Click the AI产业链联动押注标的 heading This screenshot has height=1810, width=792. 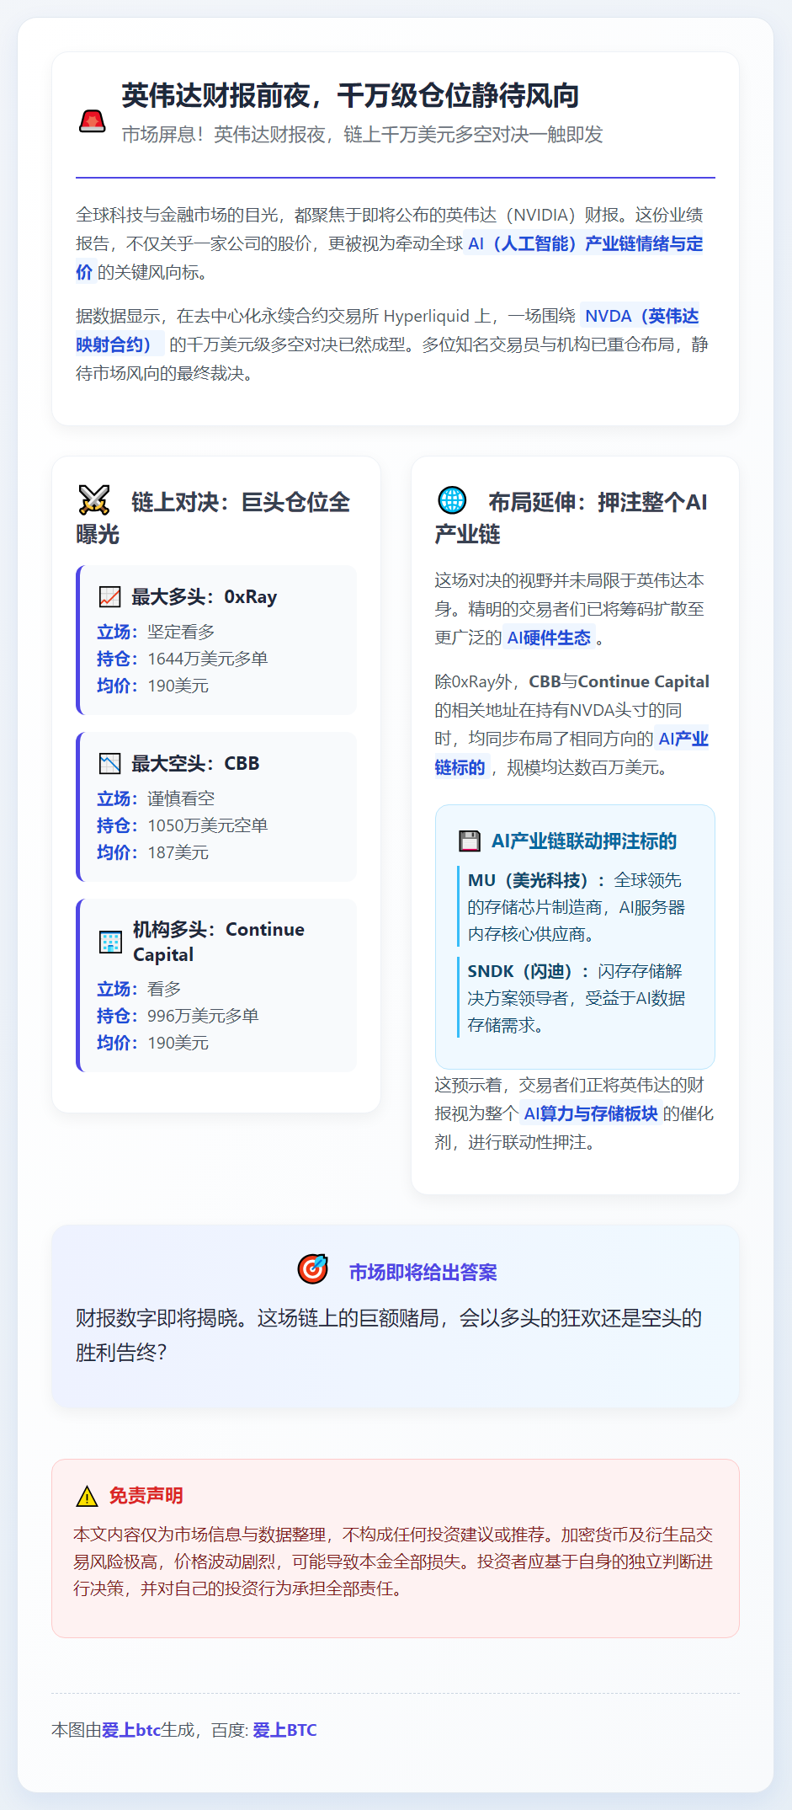click(x=584, y=841)
